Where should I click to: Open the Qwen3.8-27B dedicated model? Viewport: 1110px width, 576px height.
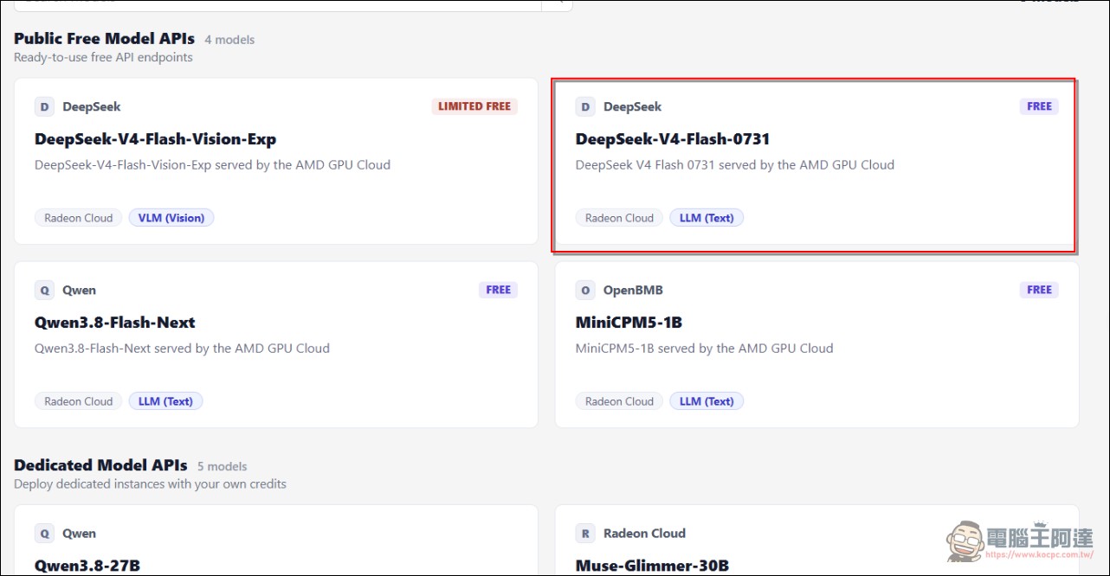point(87,566)
